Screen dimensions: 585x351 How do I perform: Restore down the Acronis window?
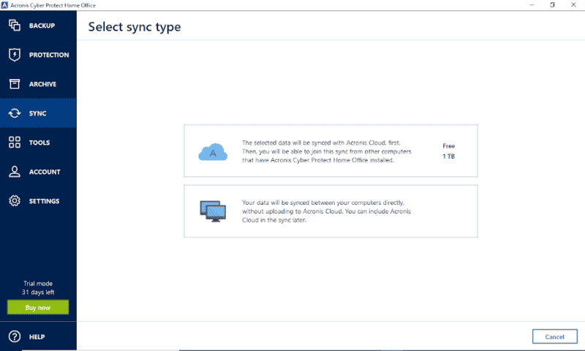coord(553,5)
